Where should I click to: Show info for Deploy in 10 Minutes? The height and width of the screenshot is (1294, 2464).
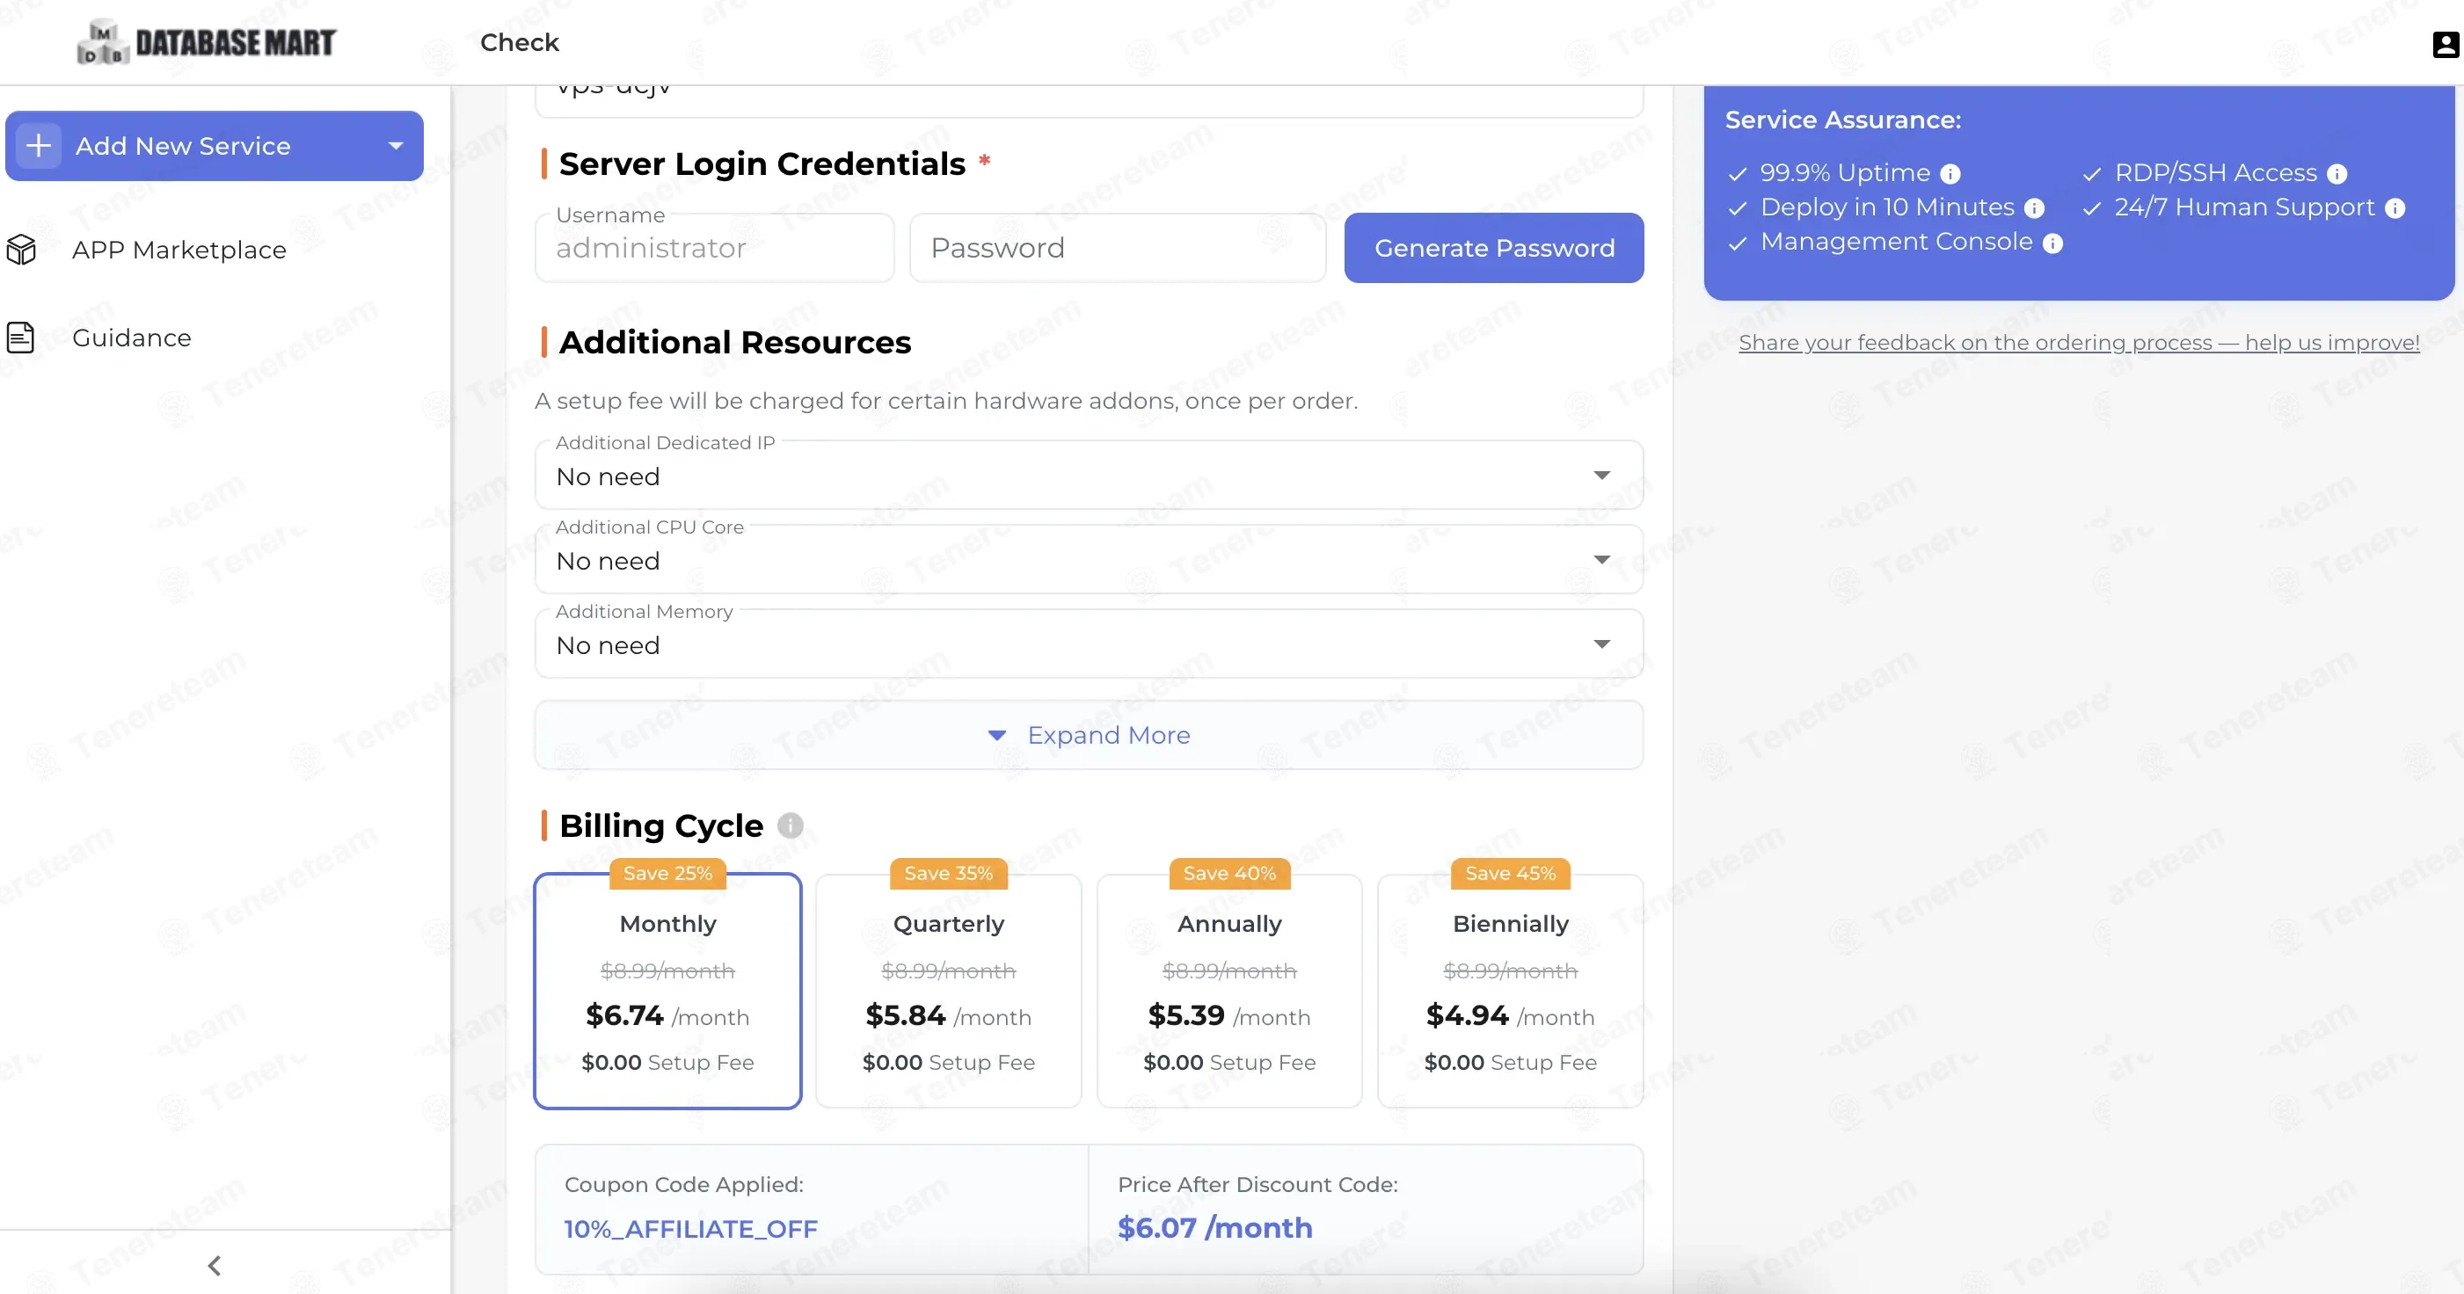(x=2035, y=208)
